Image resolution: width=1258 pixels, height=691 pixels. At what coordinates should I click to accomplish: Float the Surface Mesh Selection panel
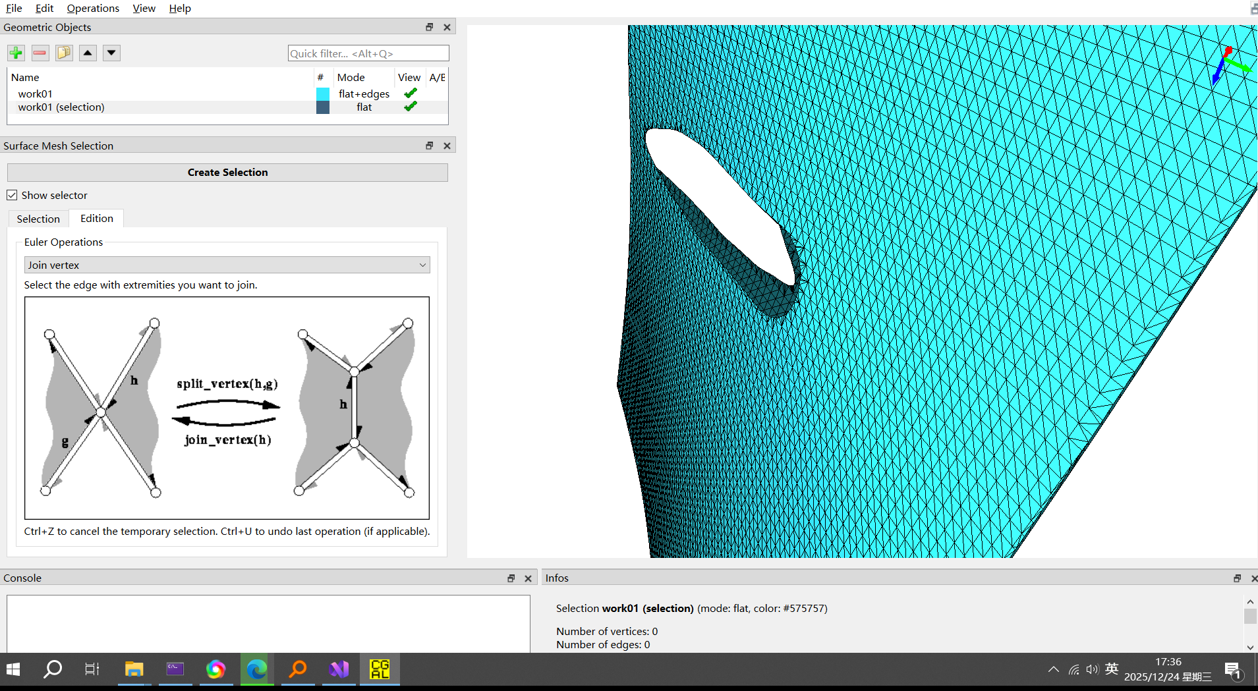coord(430,146)
